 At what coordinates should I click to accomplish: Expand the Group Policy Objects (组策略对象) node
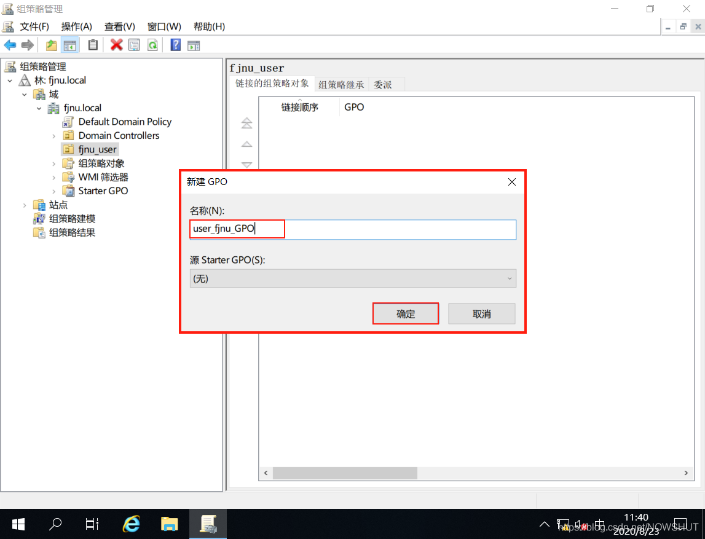click(x=54, y=164)
